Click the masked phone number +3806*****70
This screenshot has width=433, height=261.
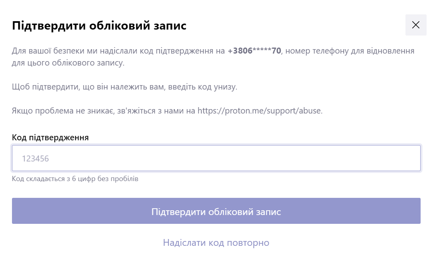[254, 51]
